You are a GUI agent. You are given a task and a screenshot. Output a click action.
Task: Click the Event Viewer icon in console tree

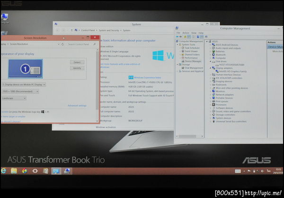(183, 51)
